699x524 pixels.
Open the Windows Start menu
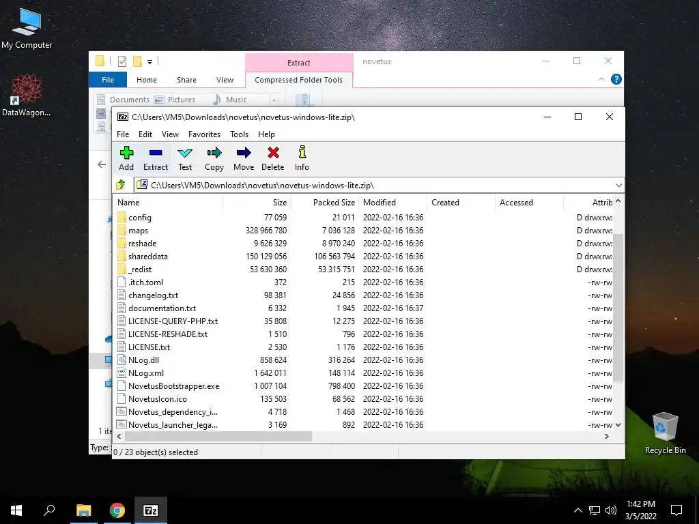tap(16, 510)
